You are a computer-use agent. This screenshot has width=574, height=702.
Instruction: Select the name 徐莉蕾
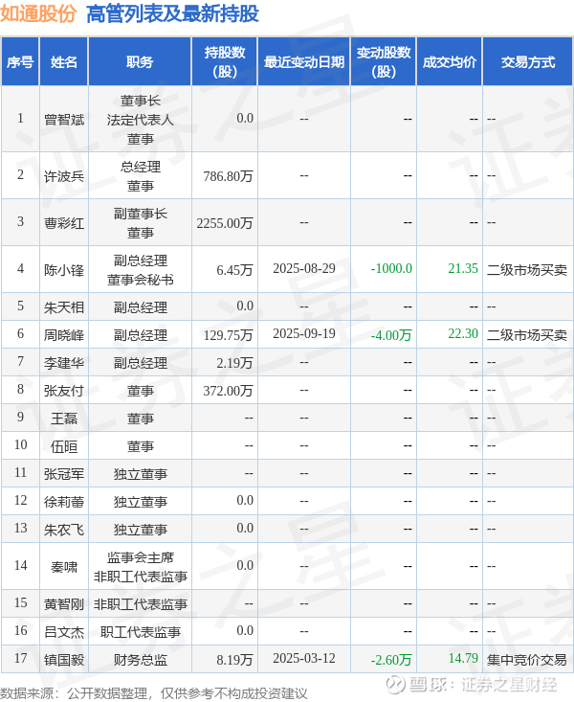pyautogui.click(x=64, y=502)
